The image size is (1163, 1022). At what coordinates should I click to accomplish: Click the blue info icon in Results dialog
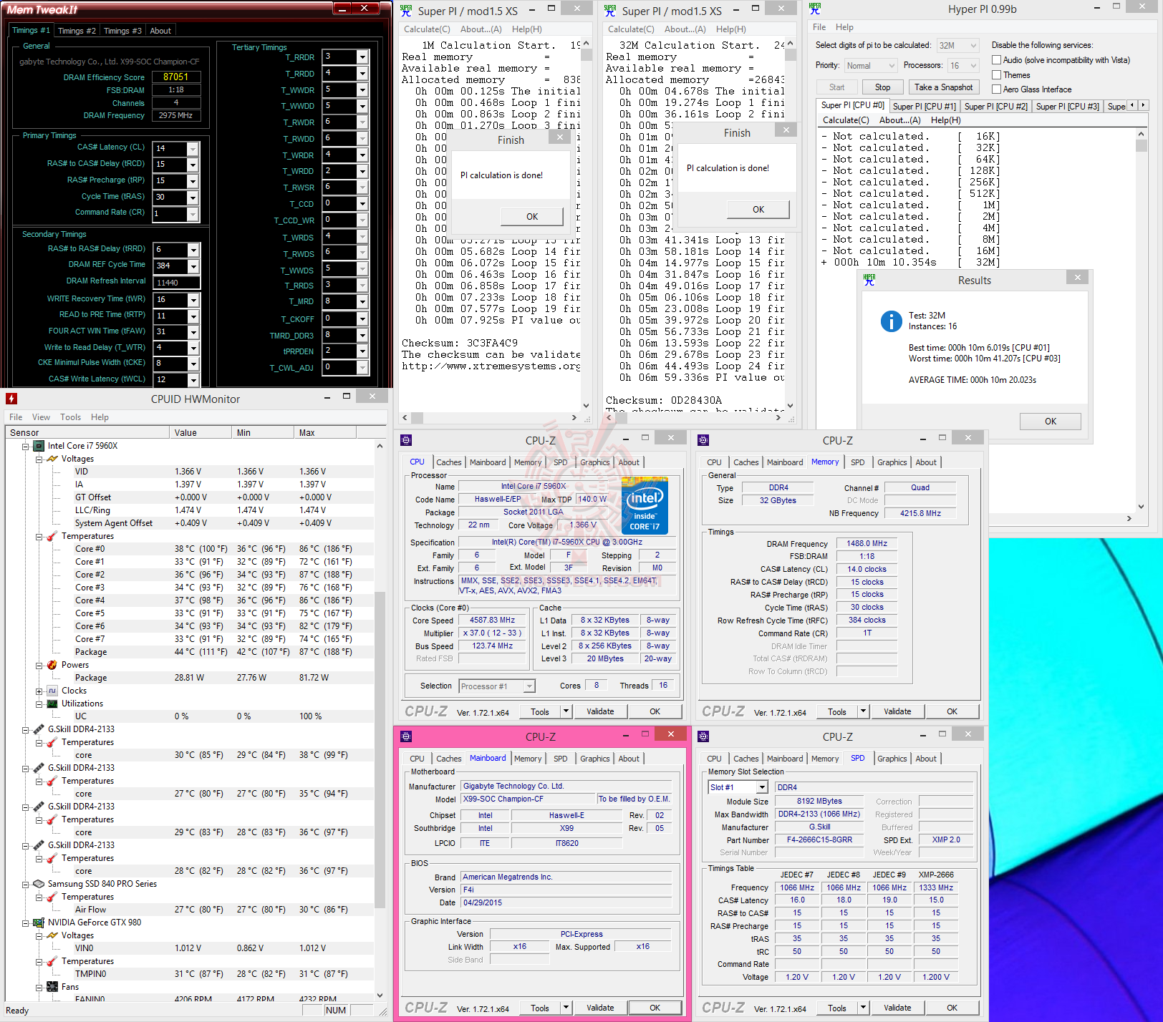click(891, 321)
